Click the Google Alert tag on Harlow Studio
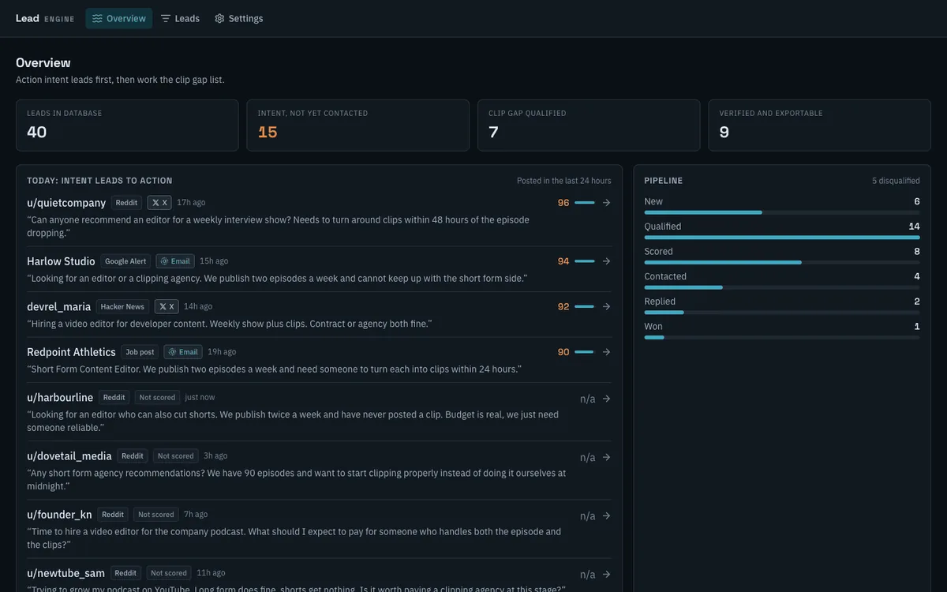 point(125,261)
